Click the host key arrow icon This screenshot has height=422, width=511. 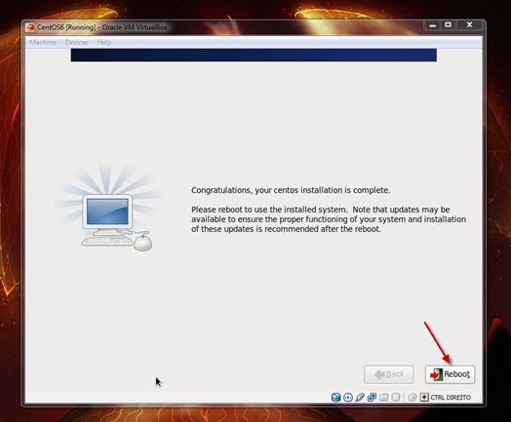(424, 398)
